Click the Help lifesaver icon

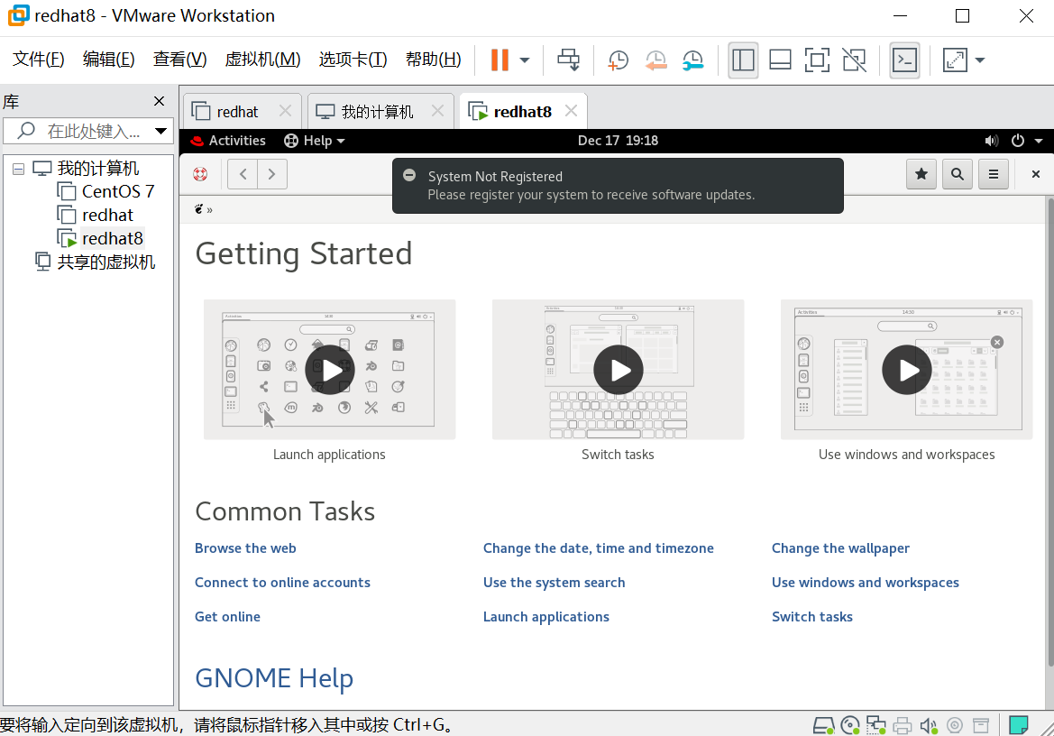[200, 174]
